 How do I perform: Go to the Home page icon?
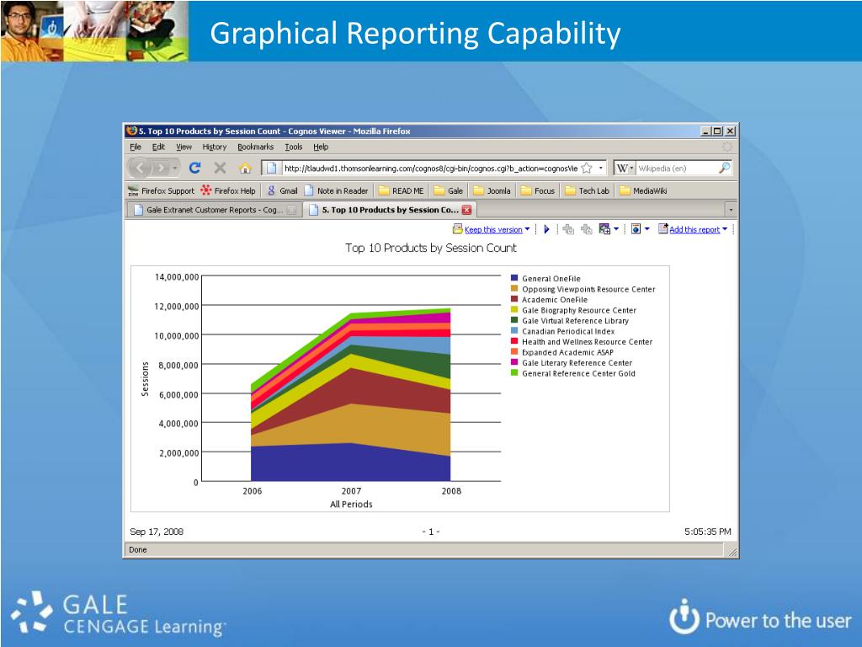click(x=245, y=168)
